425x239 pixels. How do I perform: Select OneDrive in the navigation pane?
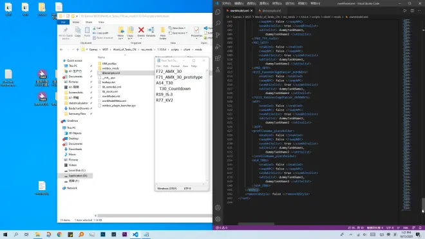pos(72,121)
